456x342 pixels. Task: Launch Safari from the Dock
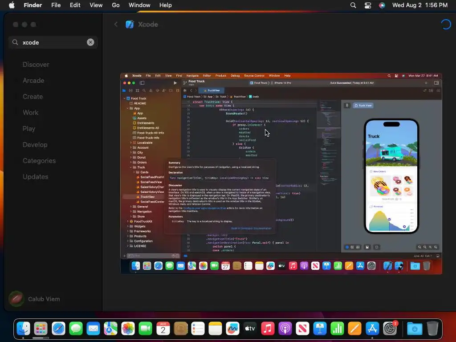58,329
